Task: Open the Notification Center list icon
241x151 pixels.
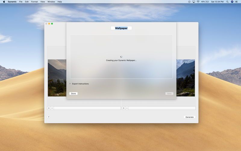Action: [x=236, y=2]
